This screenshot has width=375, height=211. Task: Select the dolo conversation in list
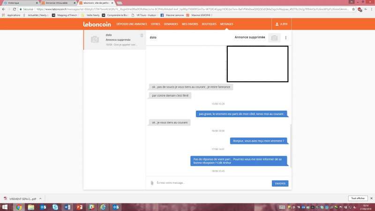pos(115,40)
